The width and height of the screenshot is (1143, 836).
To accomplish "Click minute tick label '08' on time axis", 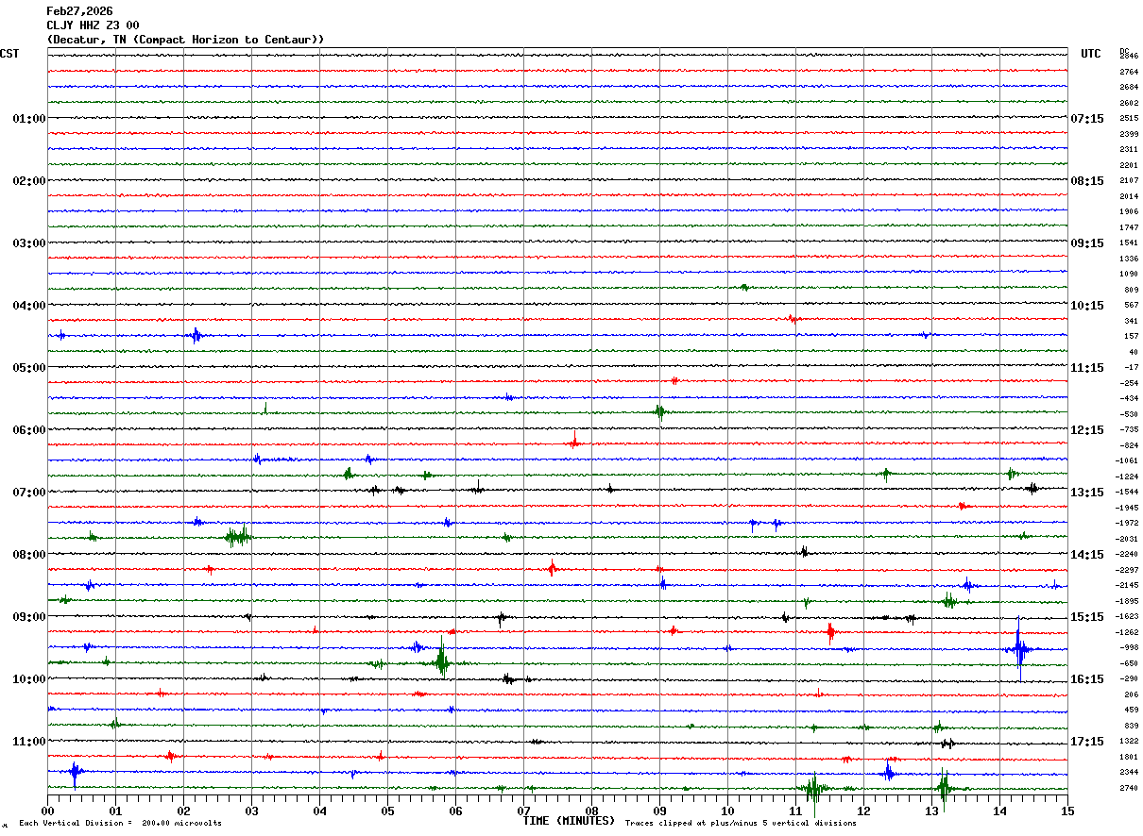I will (591, 811).
